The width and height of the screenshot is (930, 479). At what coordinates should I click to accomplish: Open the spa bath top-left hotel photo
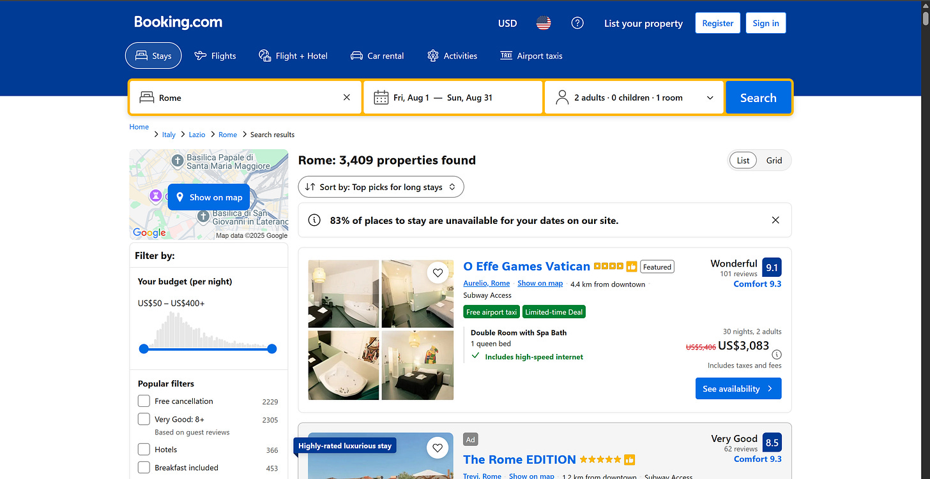pos(344,294)
